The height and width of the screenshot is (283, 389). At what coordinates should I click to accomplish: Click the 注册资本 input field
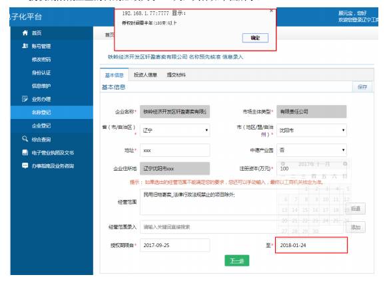312,169
